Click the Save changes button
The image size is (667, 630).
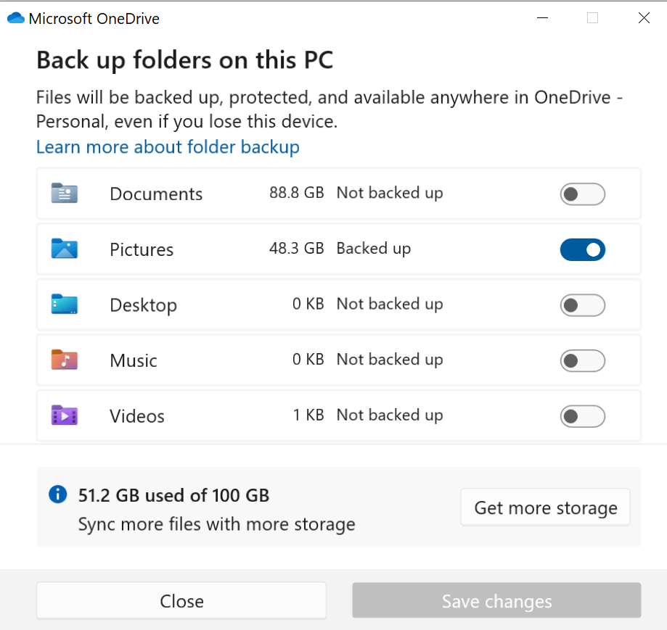coord(496,601)
